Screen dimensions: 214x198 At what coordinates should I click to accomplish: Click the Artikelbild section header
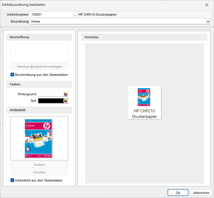pyautogui.click(x=39, y=110)
